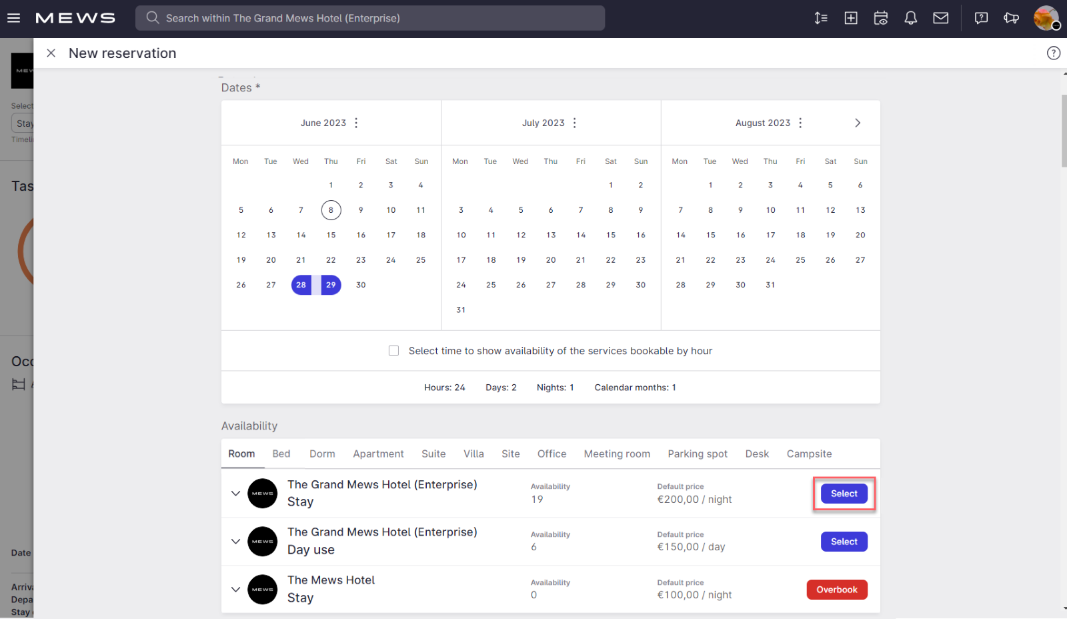1067x619 pixels.
Task: Open the profile avatar menu
Action: (x=1046, y=18)
